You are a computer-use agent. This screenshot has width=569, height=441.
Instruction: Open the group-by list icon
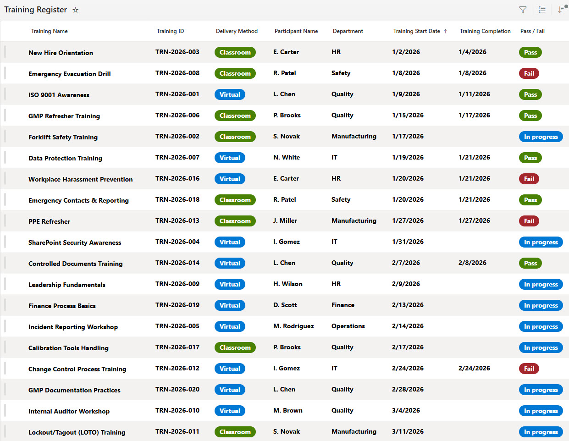[x=541, y=9]
